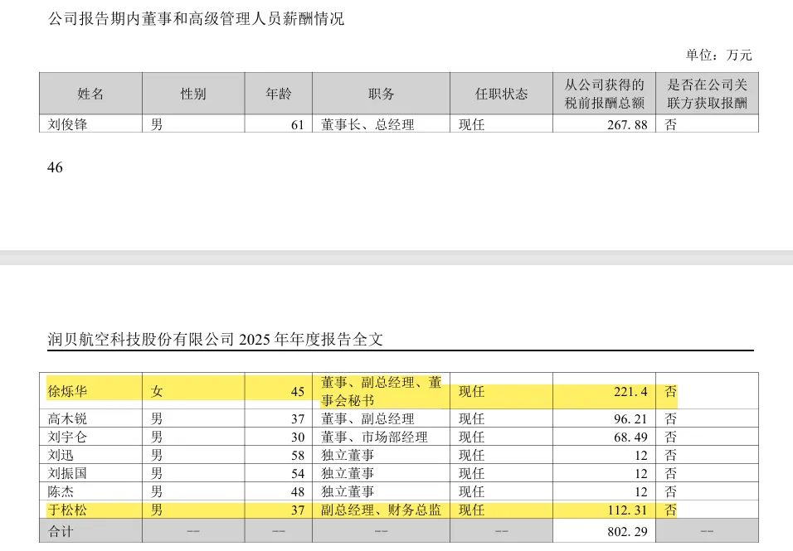Click value 12 in 刘振国 row

[640, 473]
